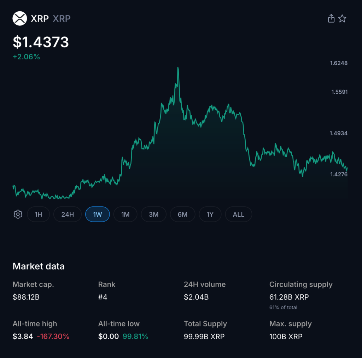This screenshot has height=358, width=362.
Task: Click the +2.06% change indicator
Action: (x=26, y=57)
